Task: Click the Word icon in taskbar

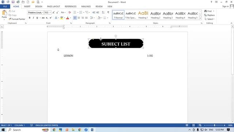Action: 93,130
